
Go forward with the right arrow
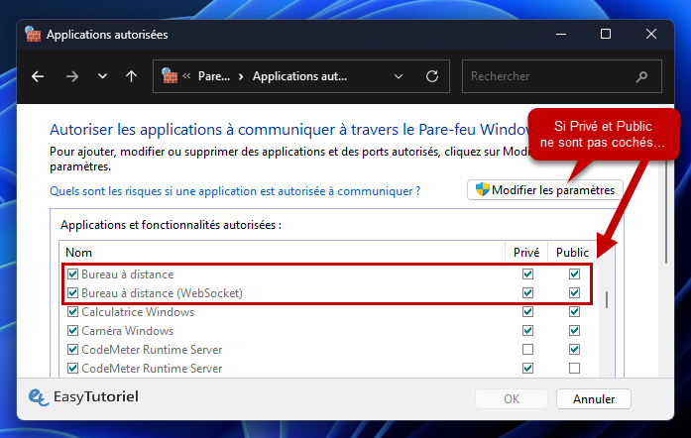click(71, 76)
